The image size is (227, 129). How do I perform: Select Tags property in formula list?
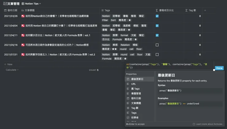click(x=139, y=113)
